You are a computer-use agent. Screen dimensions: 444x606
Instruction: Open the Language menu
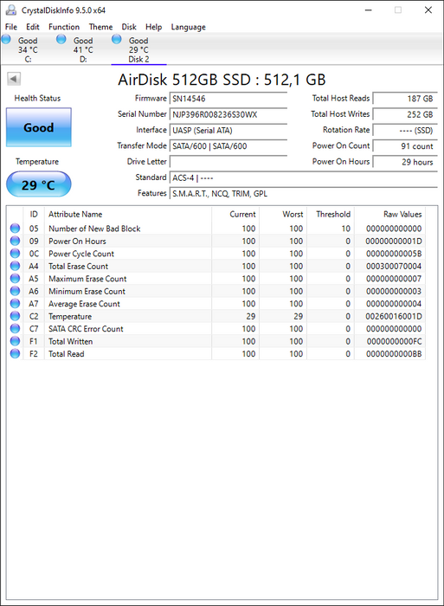tap(188, 27)
